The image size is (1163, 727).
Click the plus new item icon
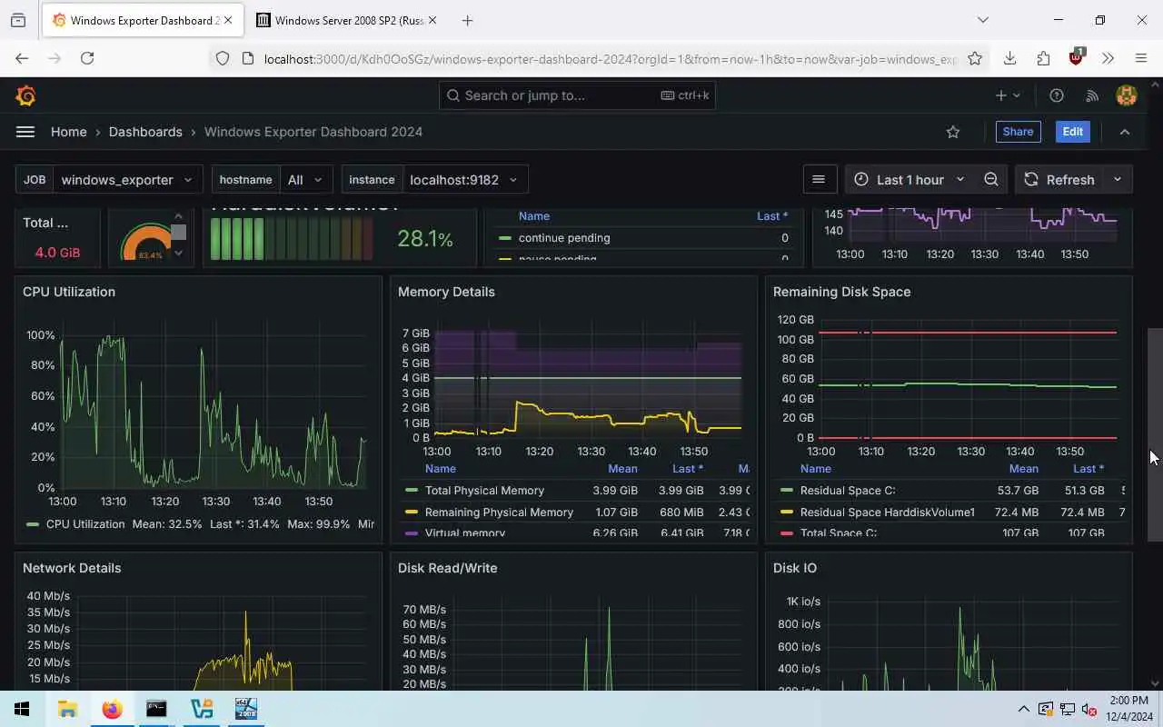(1008, 95)
